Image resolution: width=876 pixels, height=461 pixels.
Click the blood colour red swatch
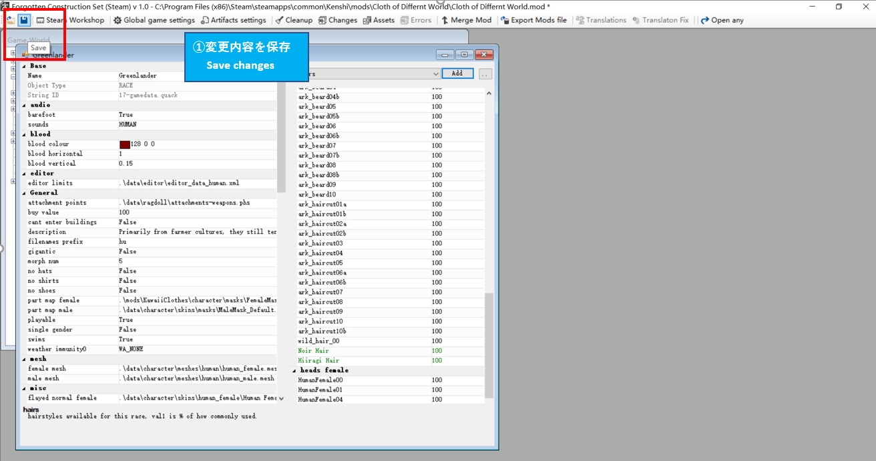coord(125,144)
